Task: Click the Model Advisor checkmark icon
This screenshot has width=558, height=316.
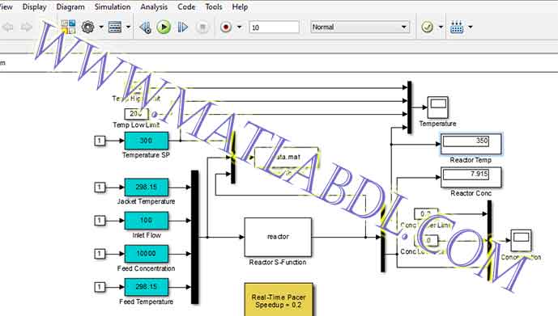Action: click(x=427, y=27)
